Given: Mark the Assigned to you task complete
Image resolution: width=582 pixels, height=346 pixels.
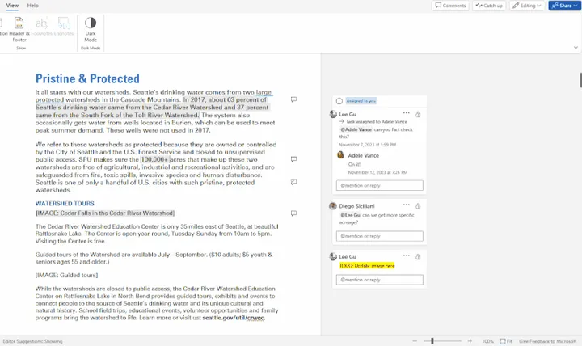Looking at the screenshot, I should (339, 101).
